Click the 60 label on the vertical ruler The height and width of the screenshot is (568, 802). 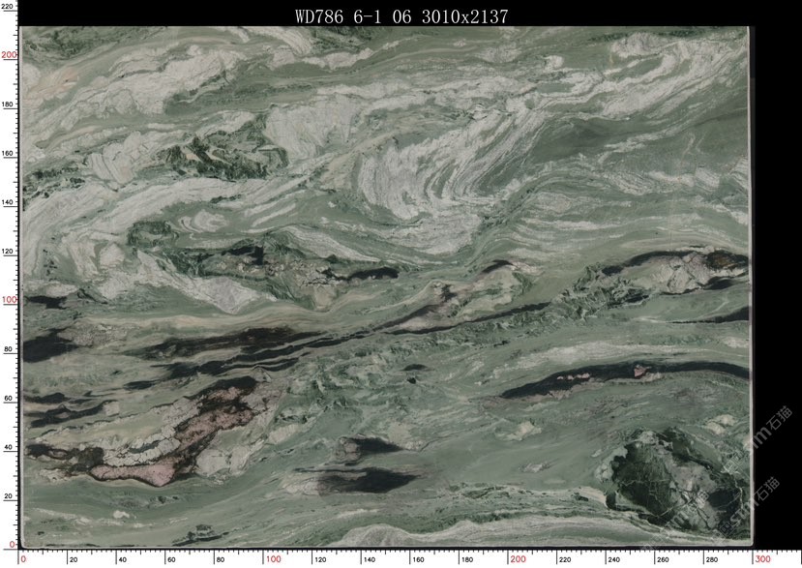[x=10, y=398]
